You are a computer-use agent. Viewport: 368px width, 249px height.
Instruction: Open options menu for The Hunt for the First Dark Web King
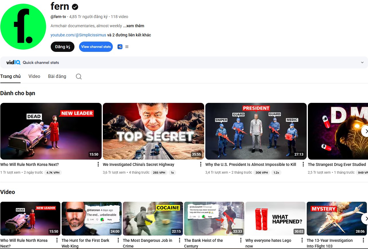click(118, 240)
